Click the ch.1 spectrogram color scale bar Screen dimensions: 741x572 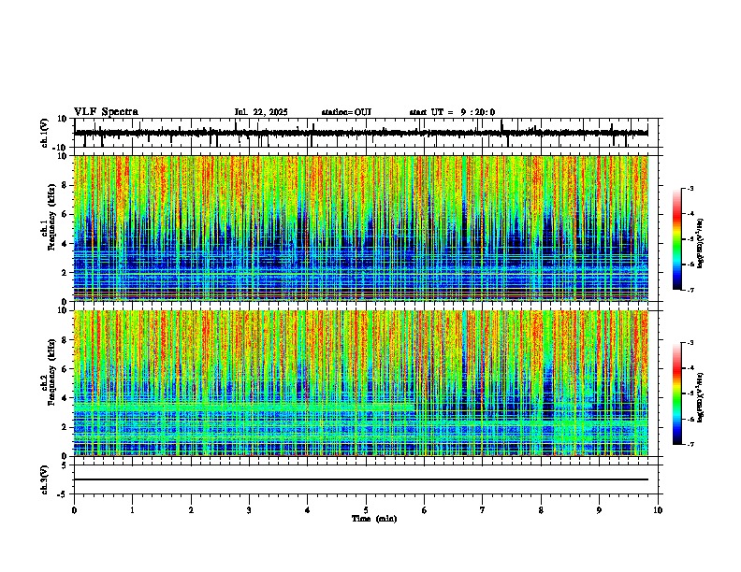tap(676, 239)
